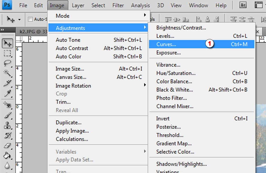
Task: Open the Layer menu
Action: [x=78, y=6]
